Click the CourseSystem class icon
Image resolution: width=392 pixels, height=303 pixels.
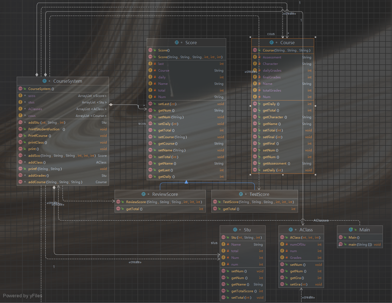click(x=44, y=81)
